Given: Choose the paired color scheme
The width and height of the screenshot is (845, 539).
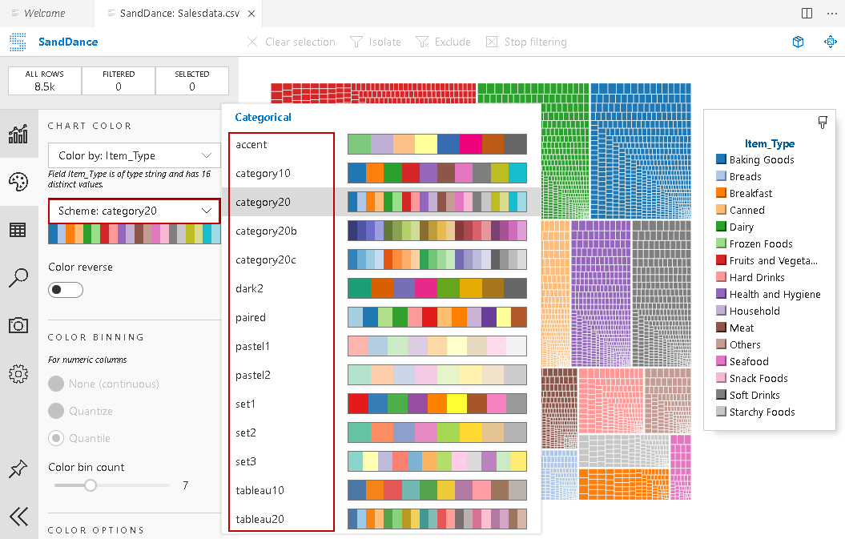Looking at the screenshot, I should (381, 317).
